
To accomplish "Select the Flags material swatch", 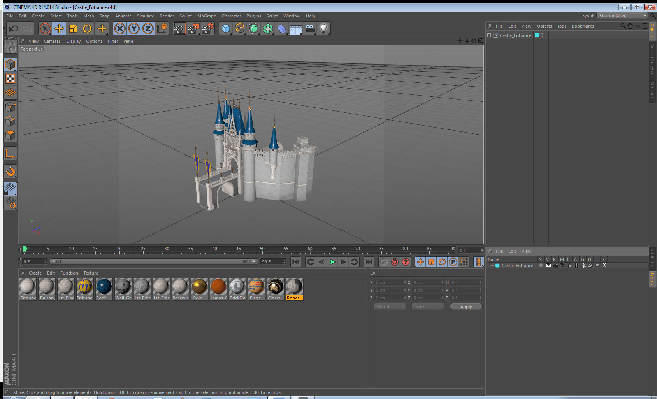I will [x=256, y=289].
